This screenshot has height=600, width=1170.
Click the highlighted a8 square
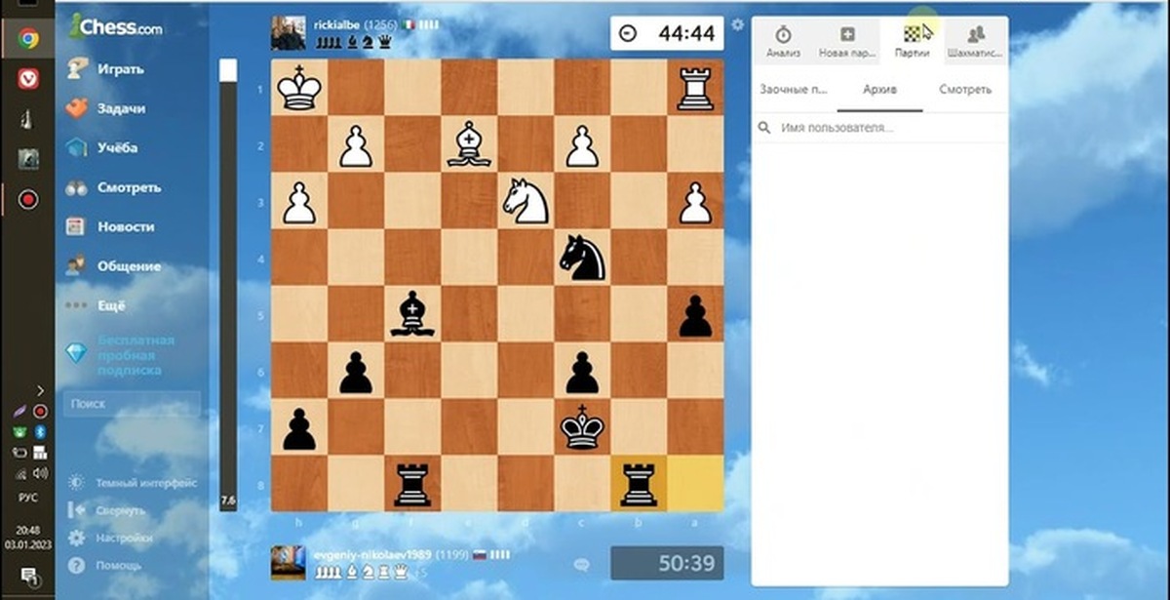695,484
